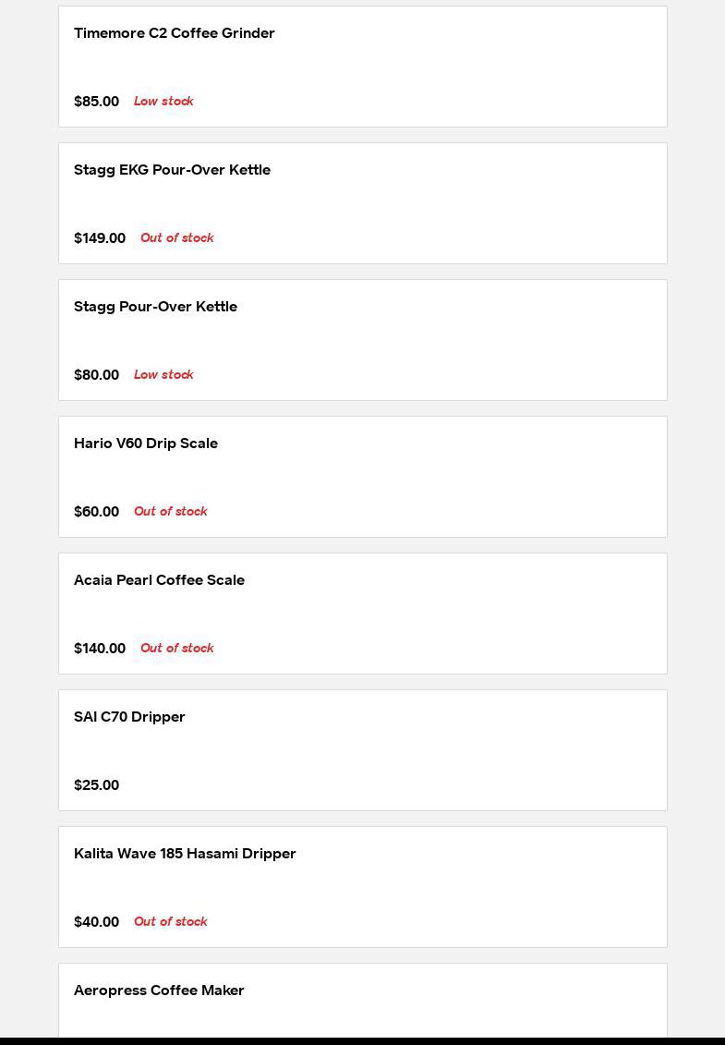725x1045 pixels.
Task: Click Out of stock label on Hario scale
Action: (x=170, y=512)
